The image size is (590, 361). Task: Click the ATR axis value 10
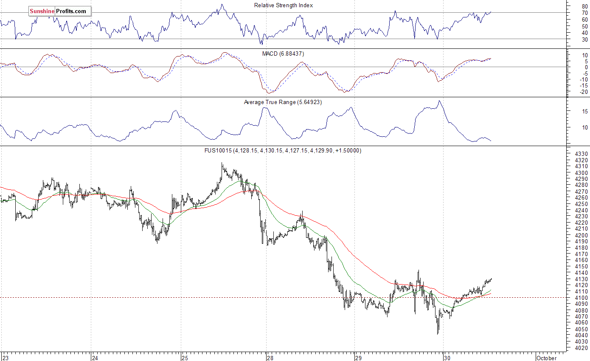(584, 127)
